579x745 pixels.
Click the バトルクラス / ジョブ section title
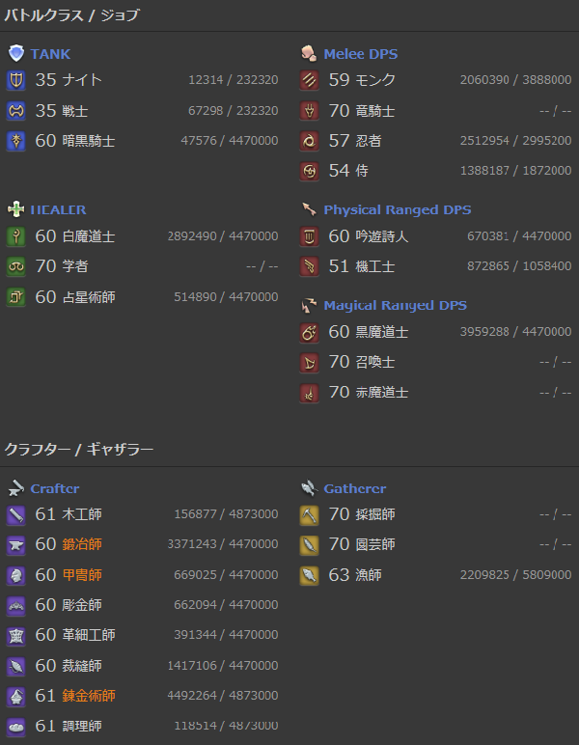(x=71, y=15)
